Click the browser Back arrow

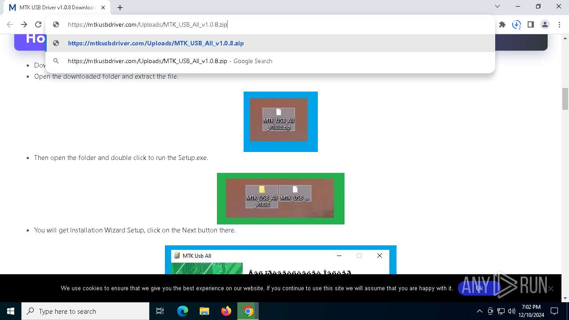pos(10,24)
